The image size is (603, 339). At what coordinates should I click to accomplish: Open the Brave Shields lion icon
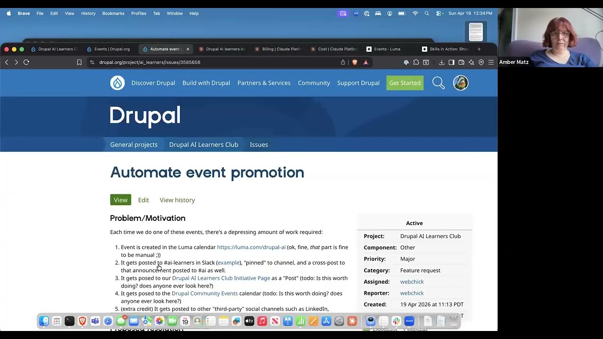point(355,62)
